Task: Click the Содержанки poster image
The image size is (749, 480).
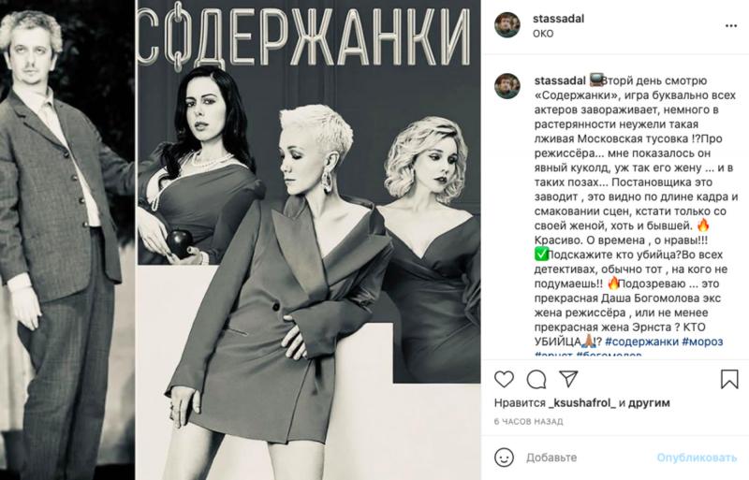Action: point(309,240)
